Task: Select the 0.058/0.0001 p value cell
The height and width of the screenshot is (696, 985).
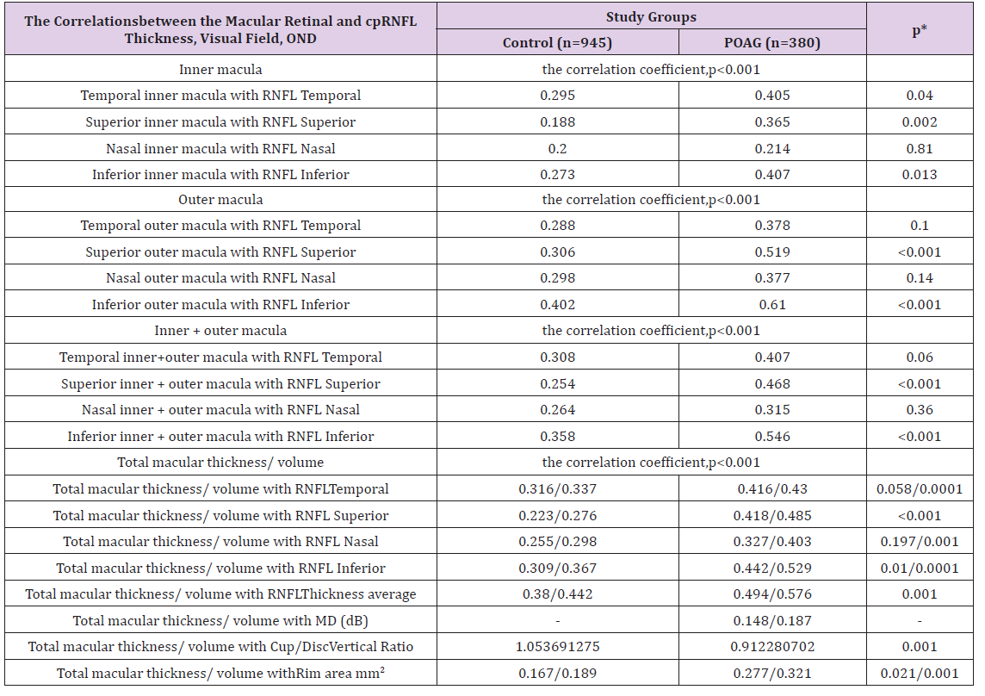Action: [919, 489]
